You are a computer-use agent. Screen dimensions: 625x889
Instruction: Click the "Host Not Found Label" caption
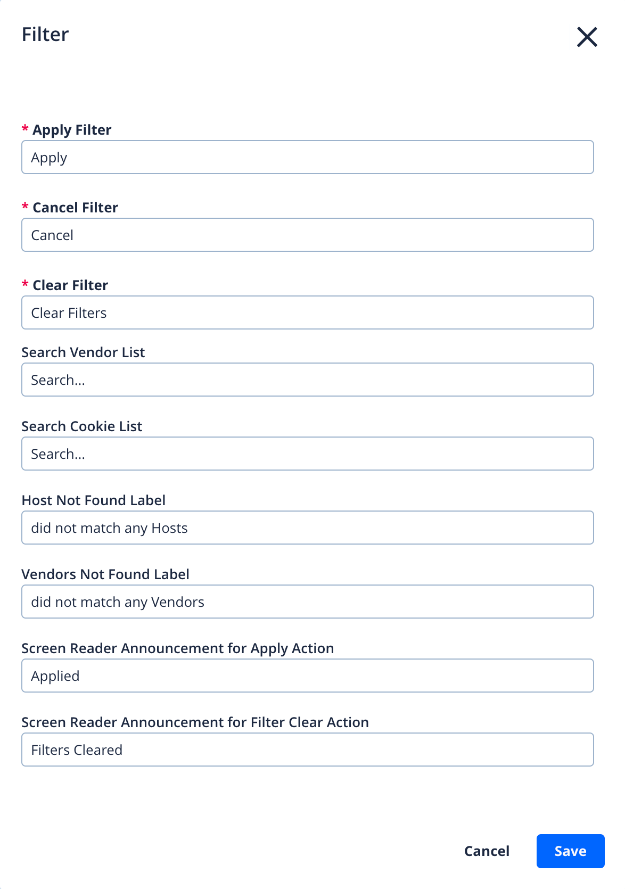tap(94, 500)
